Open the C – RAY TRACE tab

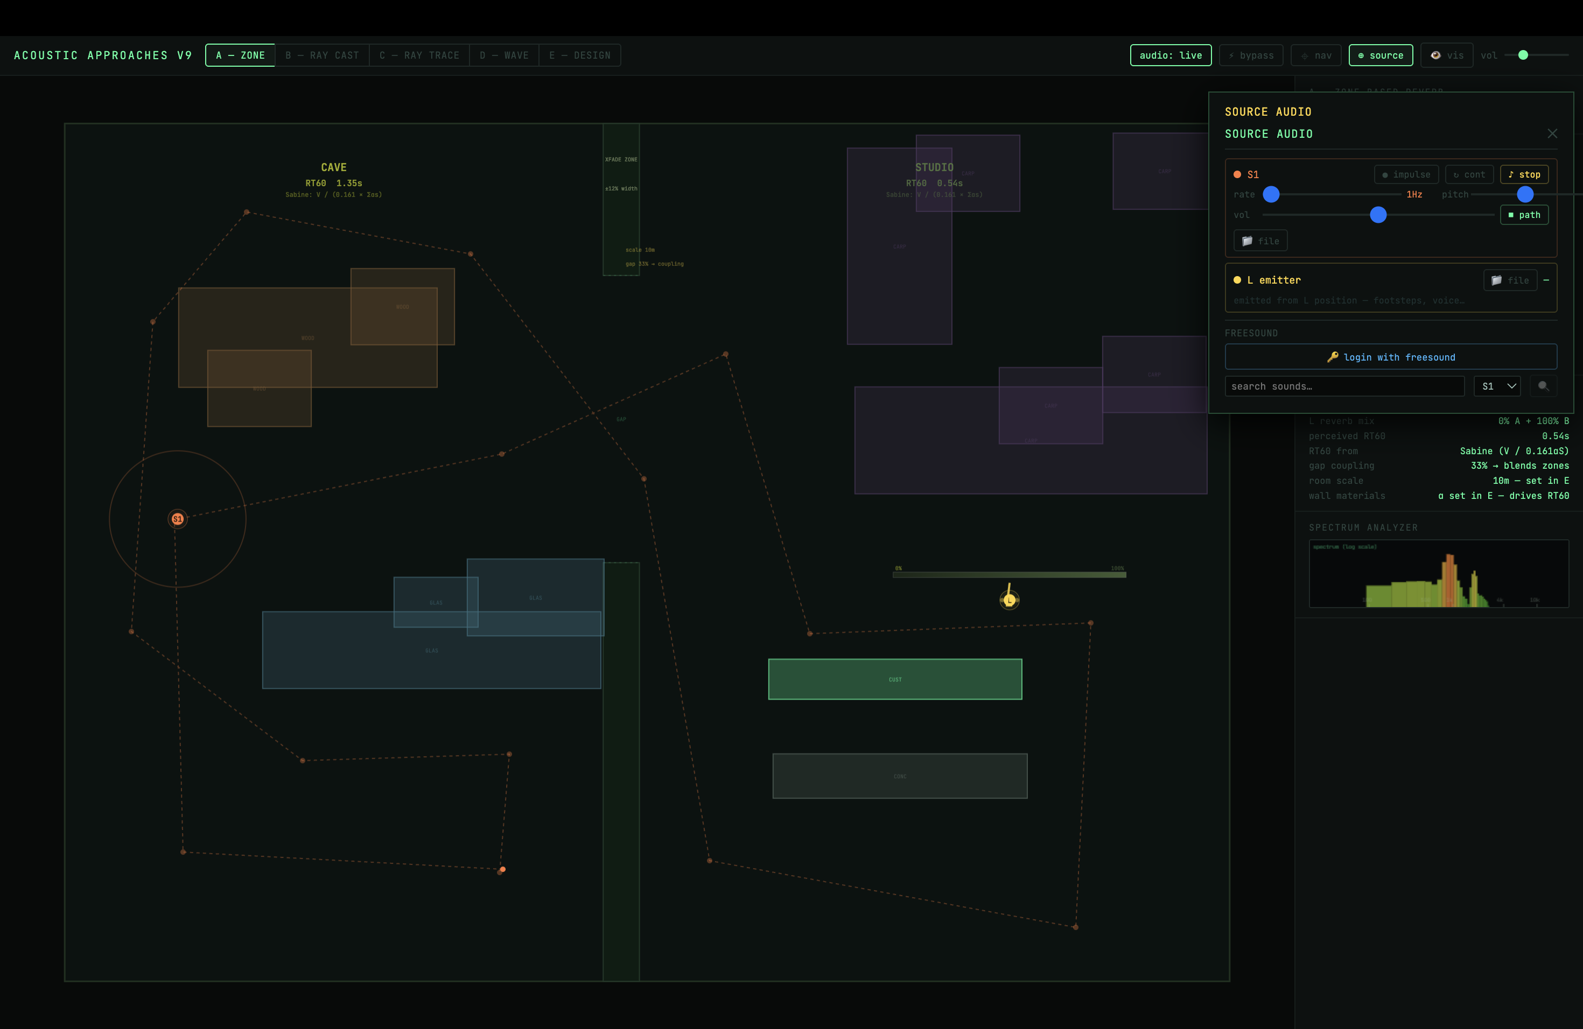pos(419,55)
